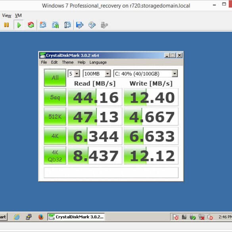Screen dimensions: 232x232
Task: Expand the 100MB test size dropdown
Action: click(107, 73)
